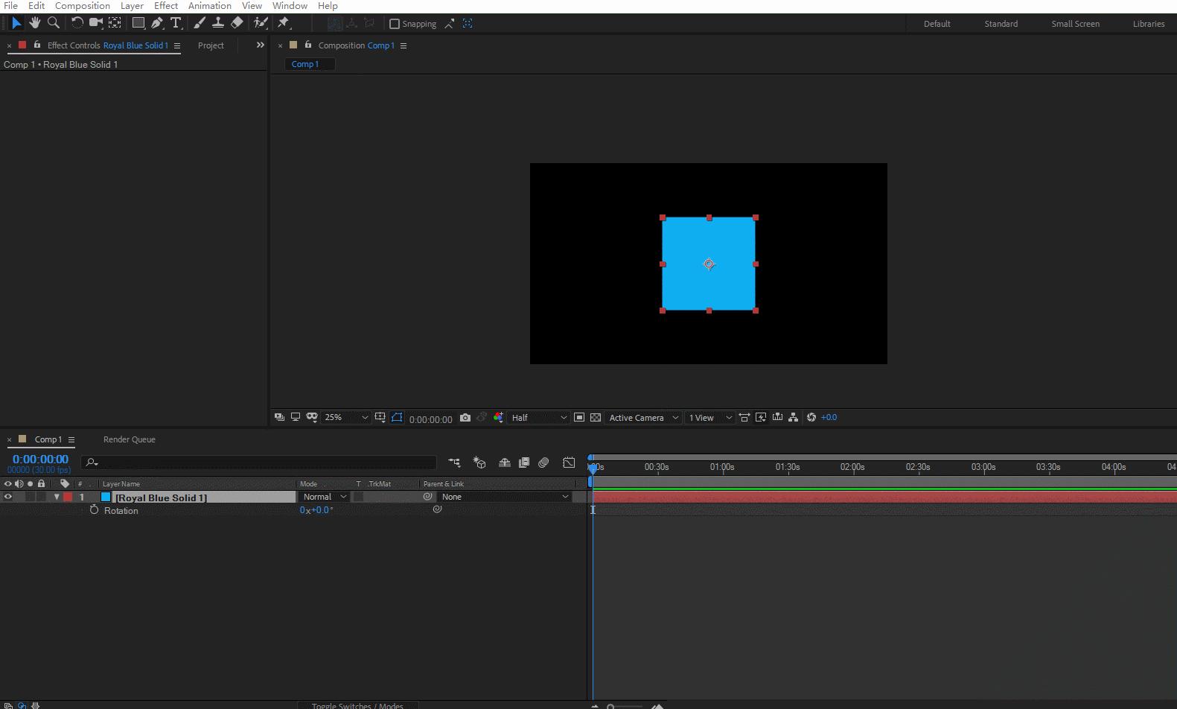
Task: Select the Zoom magnifier tool
Action: [54, 23]
